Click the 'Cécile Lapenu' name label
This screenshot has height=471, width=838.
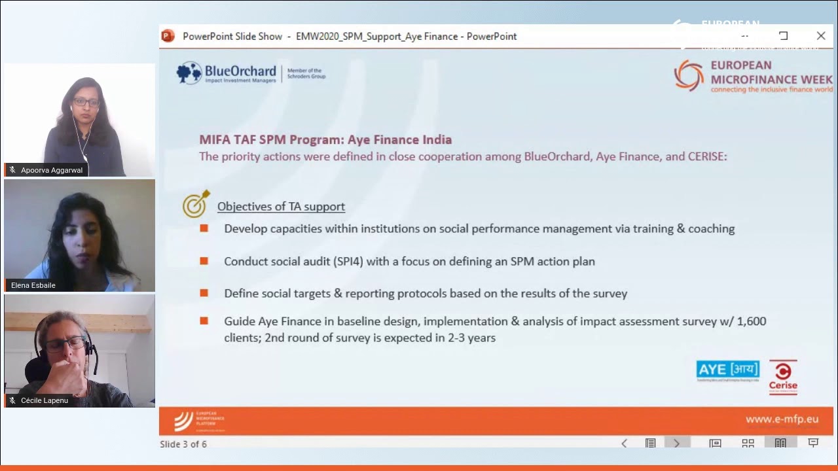point(44,400)
